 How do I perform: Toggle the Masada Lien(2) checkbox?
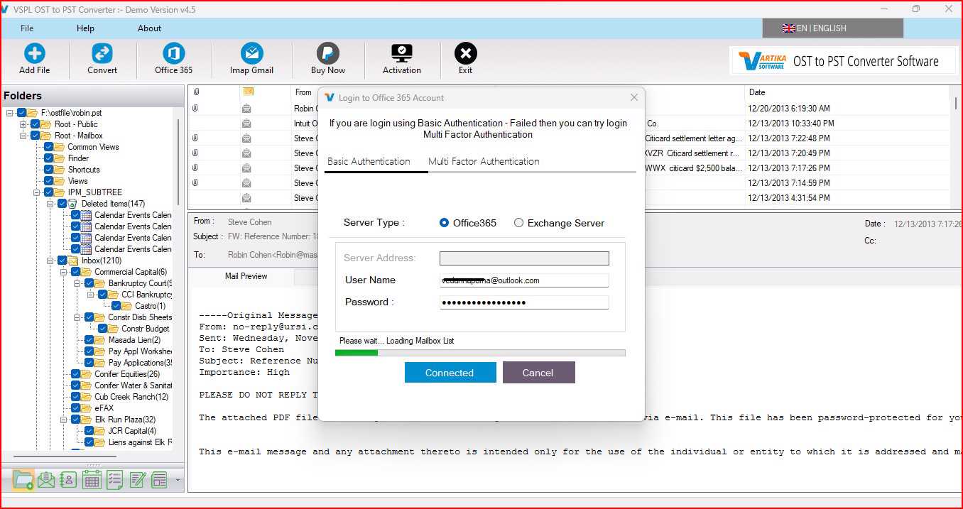tap(89, 340)
